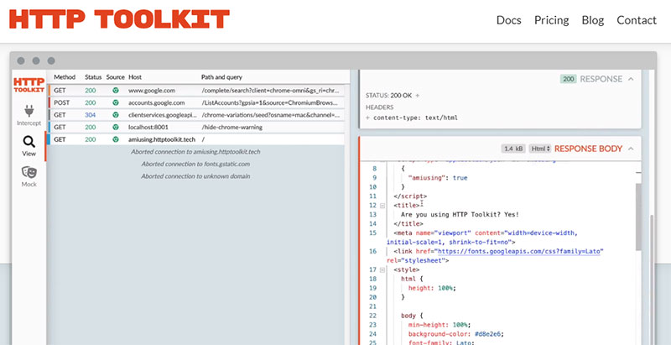Click the /chrome-variations/seed path cell
This screenshot has width=671, height=345.
pos(272,115)
